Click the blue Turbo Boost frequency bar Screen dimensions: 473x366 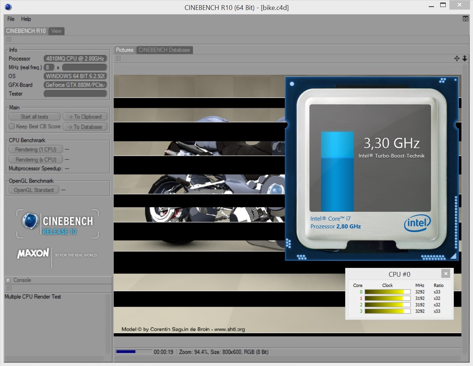tap(337, 172)
